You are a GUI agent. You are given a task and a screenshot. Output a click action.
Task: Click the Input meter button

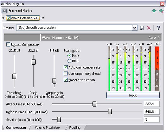(133, 95)
